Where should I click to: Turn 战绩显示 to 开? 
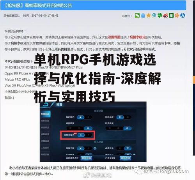pos(128,148)
